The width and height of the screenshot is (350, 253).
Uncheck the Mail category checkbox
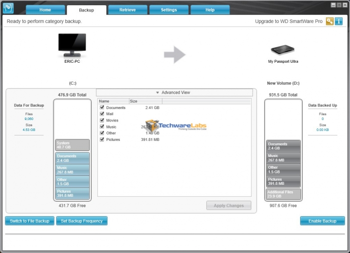click(x=102, y=114)
